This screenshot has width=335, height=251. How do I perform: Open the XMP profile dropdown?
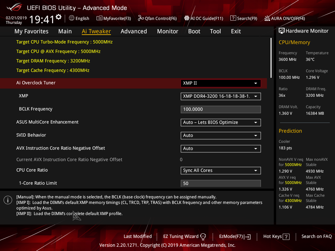point(220,96)
